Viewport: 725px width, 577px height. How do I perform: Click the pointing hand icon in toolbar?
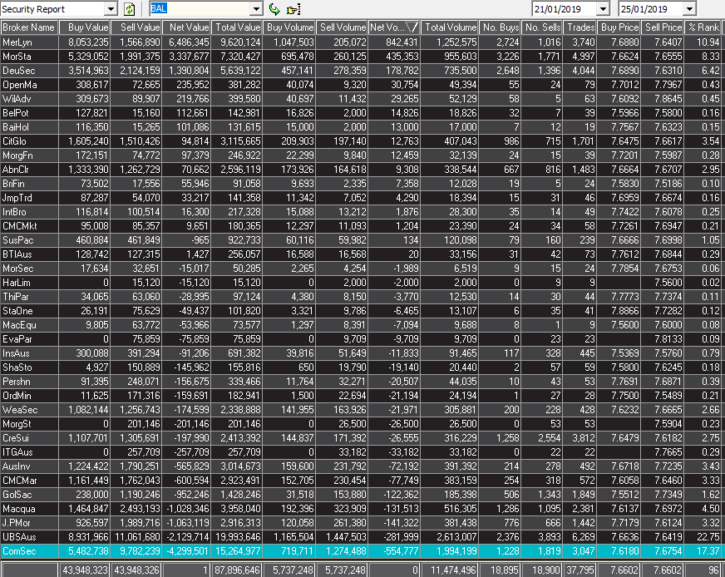pos(293,9)
